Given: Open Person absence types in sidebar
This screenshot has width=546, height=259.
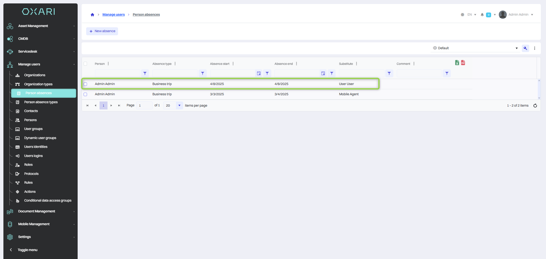Looking at the screenshot, I should pyautogui.click(x=41, y=102).
